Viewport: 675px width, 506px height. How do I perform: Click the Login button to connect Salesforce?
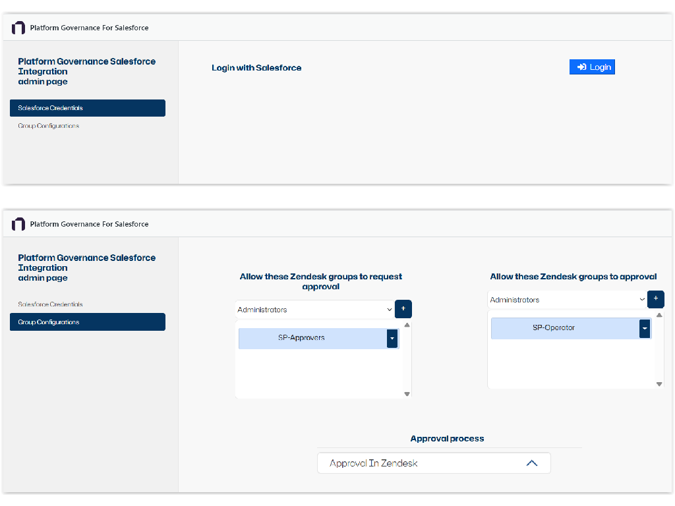coord(592,67)
